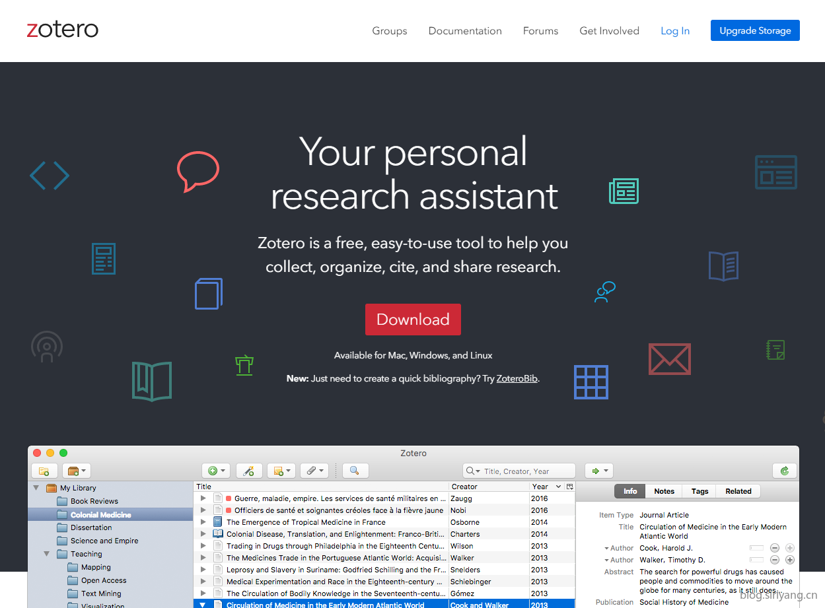Click minus button for author Cook, Harold J.

(775, 548)
